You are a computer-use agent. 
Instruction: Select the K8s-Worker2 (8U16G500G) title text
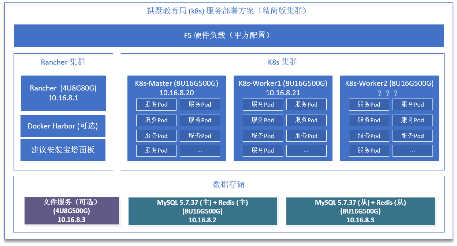(x=389, y=83)
